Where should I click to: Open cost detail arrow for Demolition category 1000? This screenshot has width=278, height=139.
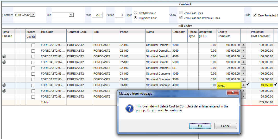243,45
